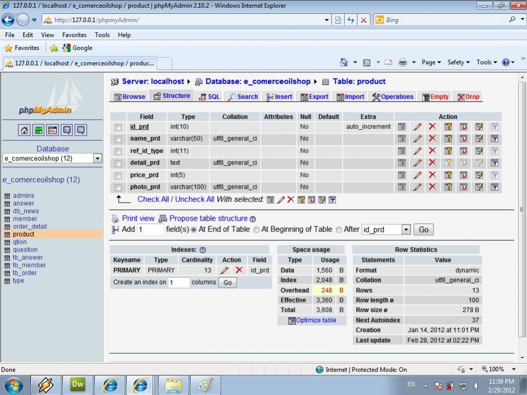Screen dimensions: 527x395
Task: Switch to the Browse tab
Action: [130, 97]
